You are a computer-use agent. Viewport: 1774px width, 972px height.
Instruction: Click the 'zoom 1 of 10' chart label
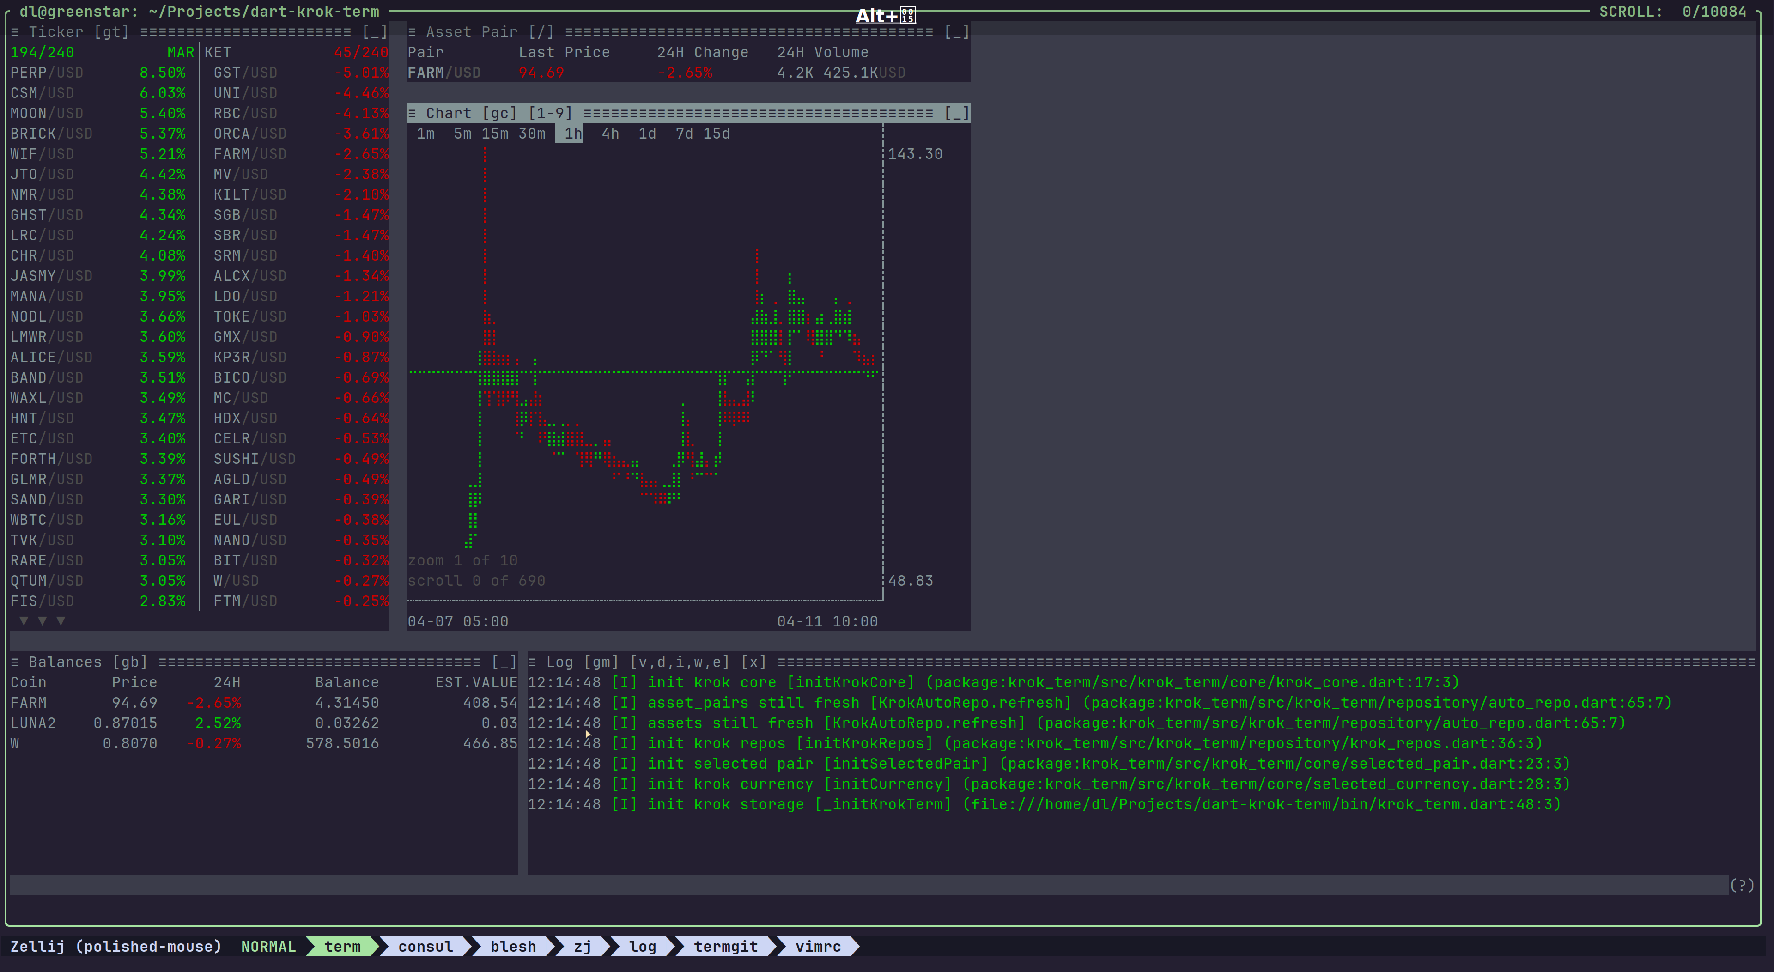pyautogui.click(x=462, y=561)
